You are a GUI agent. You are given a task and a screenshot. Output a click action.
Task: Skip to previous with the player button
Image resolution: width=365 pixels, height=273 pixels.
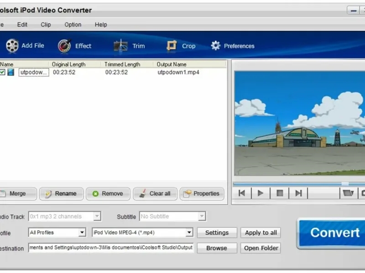click(x=242, y=193)
